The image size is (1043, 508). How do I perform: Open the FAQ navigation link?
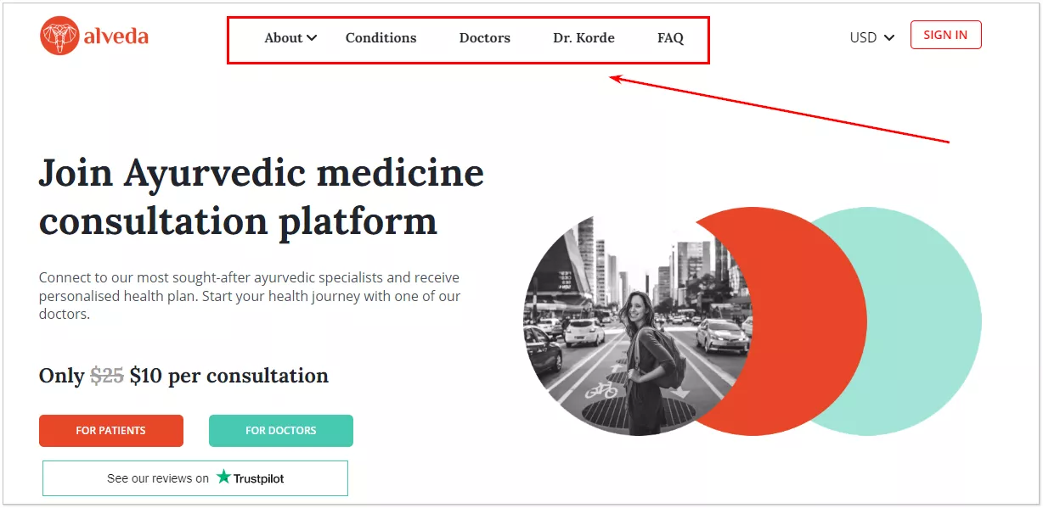point(670,38)
